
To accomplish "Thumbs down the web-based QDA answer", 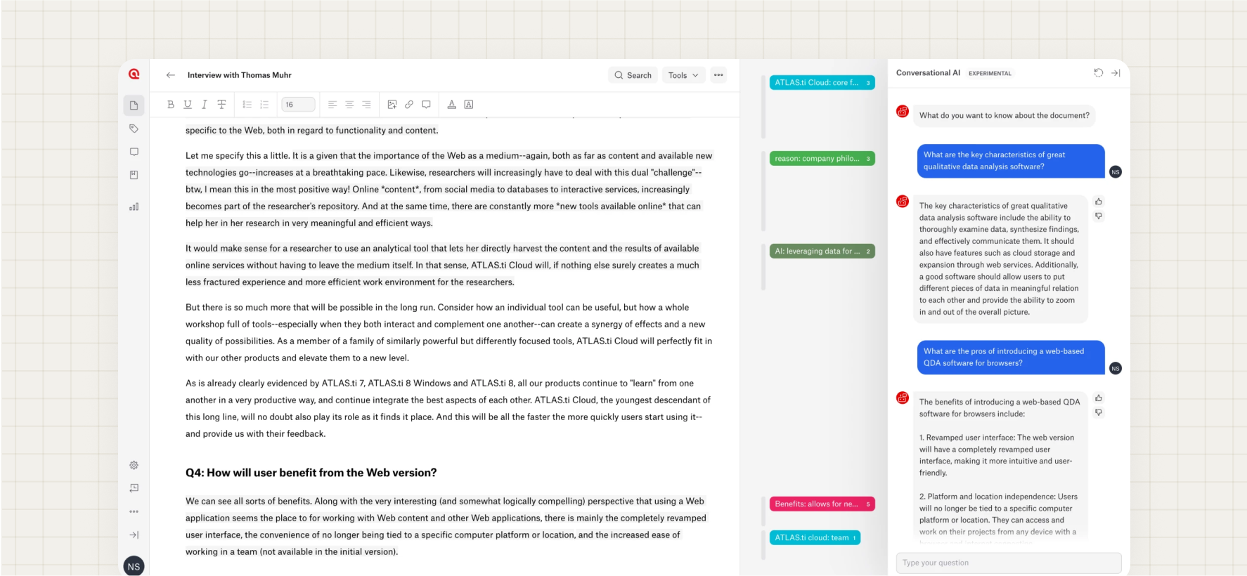I will (x=1099, y=413).
